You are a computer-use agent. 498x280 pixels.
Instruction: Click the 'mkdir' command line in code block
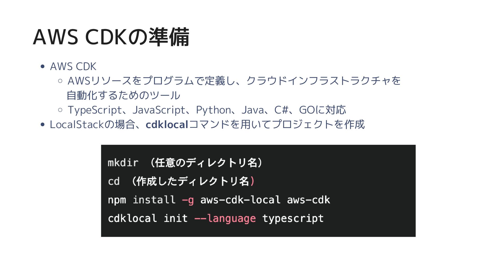185,163
